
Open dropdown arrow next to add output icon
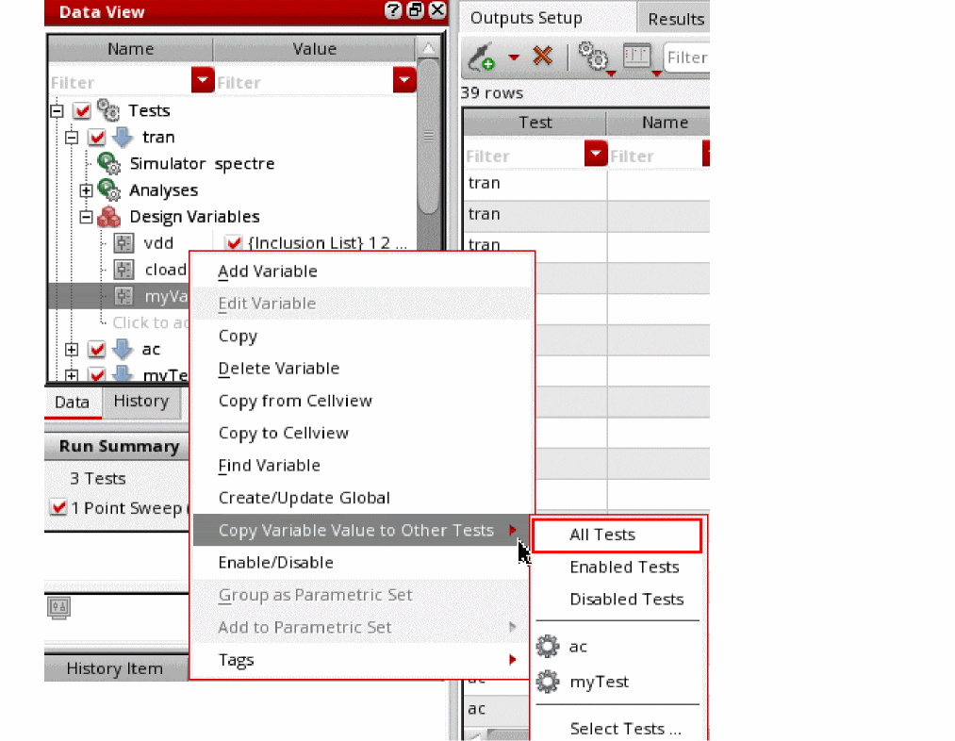[x=514, y=58]
